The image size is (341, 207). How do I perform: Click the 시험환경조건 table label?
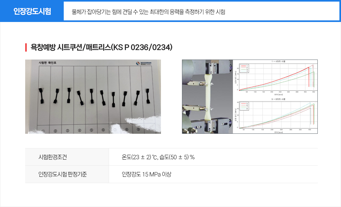click(53, 157)
